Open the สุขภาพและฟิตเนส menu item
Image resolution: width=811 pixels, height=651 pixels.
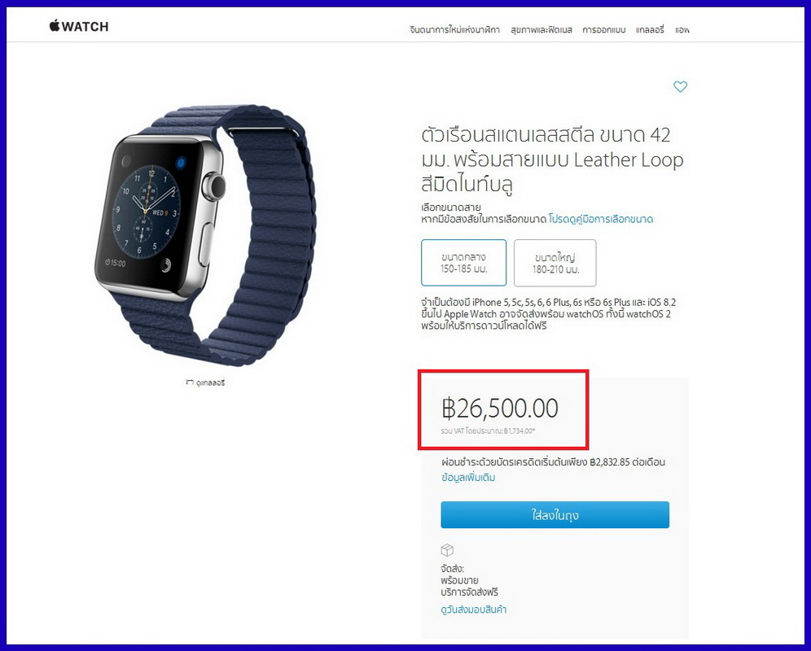541,29
